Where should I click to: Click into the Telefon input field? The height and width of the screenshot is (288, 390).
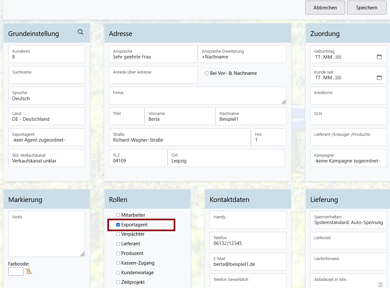(248, 243)
